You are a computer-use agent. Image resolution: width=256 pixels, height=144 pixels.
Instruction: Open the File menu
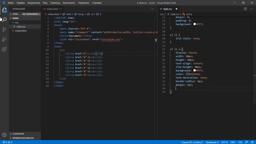tap(11, 3)
